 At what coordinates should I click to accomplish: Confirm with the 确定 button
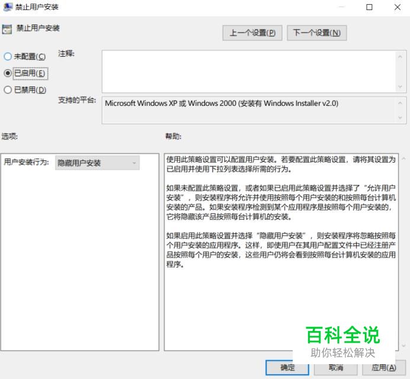click(x=287, y=368)
